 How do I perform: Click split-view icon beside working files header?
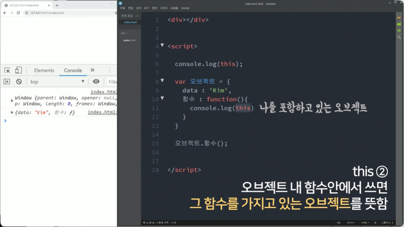pos(137,16)
